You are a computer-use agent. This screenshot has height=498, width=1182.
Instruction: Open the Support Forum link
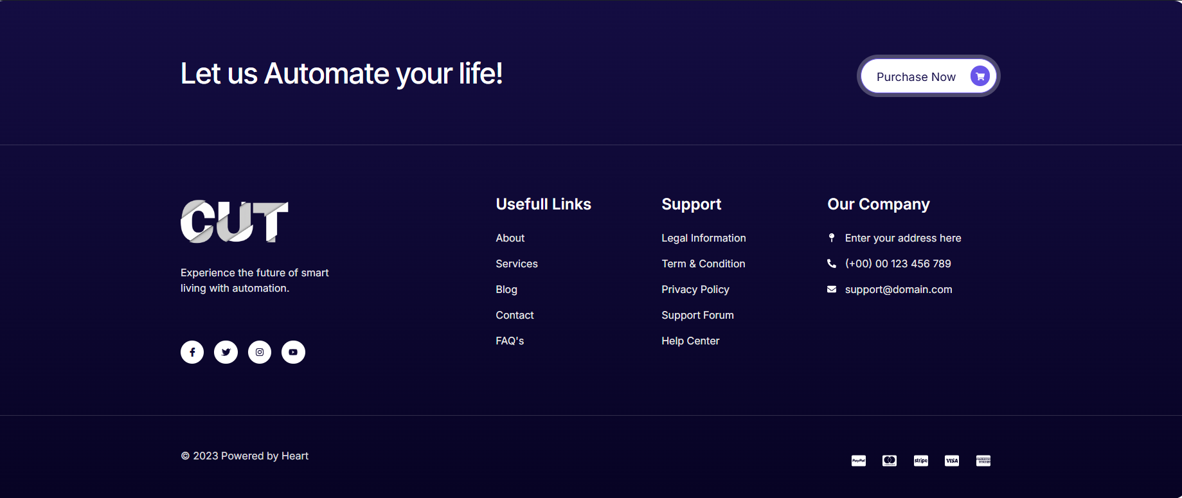coord(697,316)
